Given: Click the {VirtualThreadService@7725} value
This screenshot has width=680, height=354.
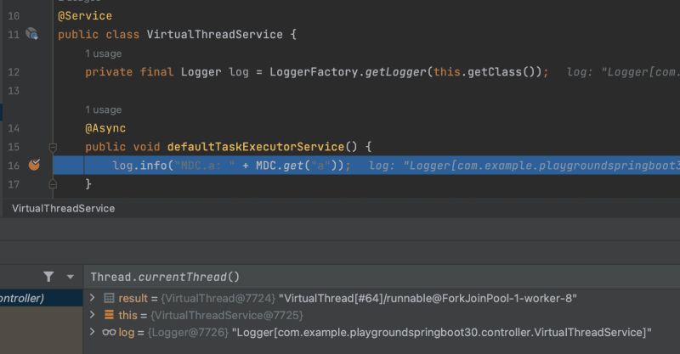Looking at the screenshot, I should click(227, 315).
